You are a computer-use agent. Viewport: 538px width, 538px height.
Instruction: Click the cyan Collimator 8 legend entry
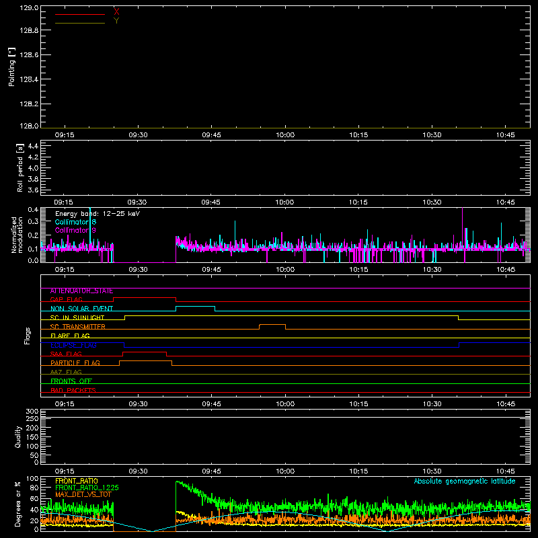click(75, 222)
